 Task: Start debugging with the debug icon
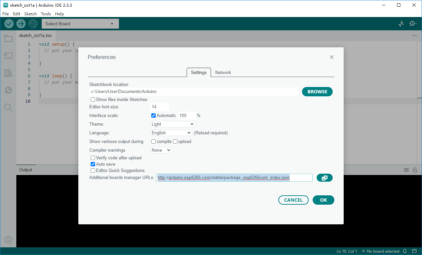click(33, 24)
